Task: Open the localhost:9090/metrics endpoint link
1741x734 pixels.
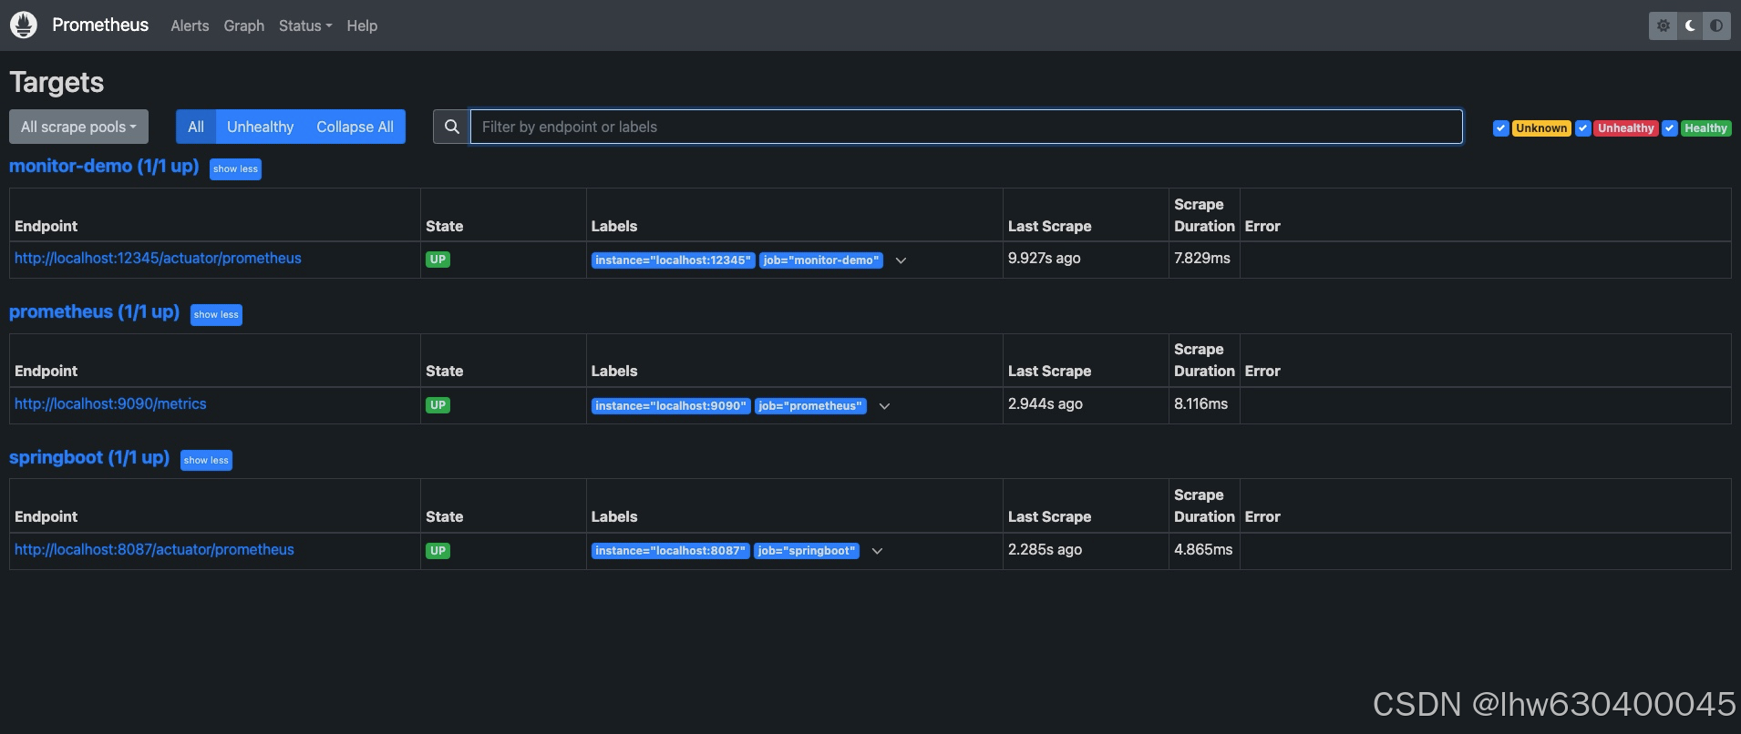Action: 110,404
